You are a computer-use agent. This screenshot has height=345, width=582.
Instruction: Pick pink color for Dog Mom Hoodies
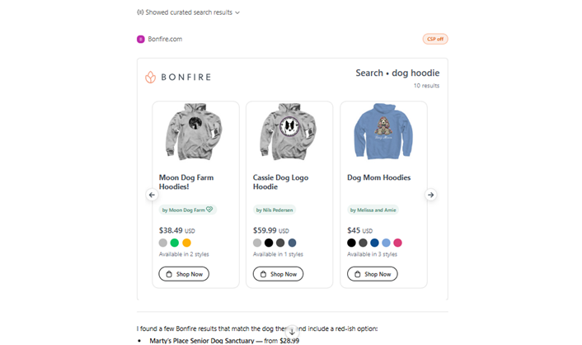coord(397,243)
